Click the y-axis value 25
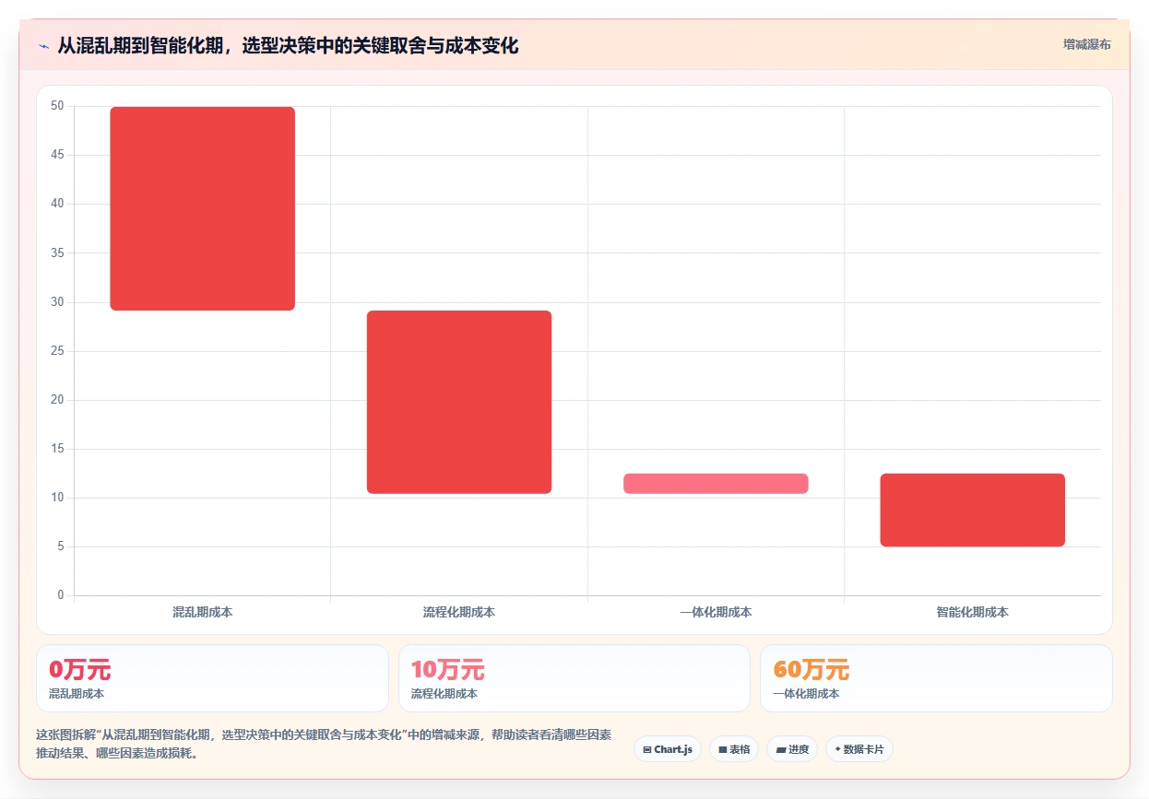This screenshot has width=1149, height=799. tap(57, 351)
